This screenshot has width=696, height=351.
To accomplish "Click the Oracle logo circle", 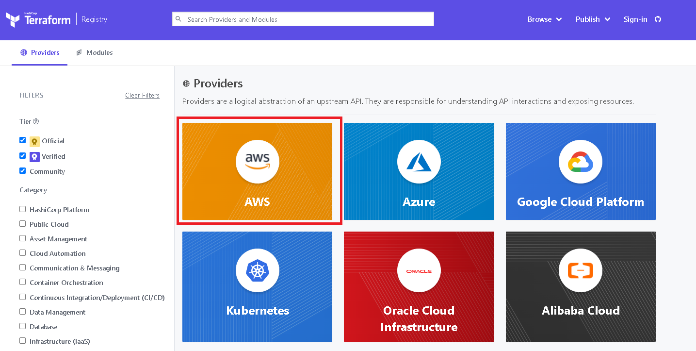I will point(419,270).
